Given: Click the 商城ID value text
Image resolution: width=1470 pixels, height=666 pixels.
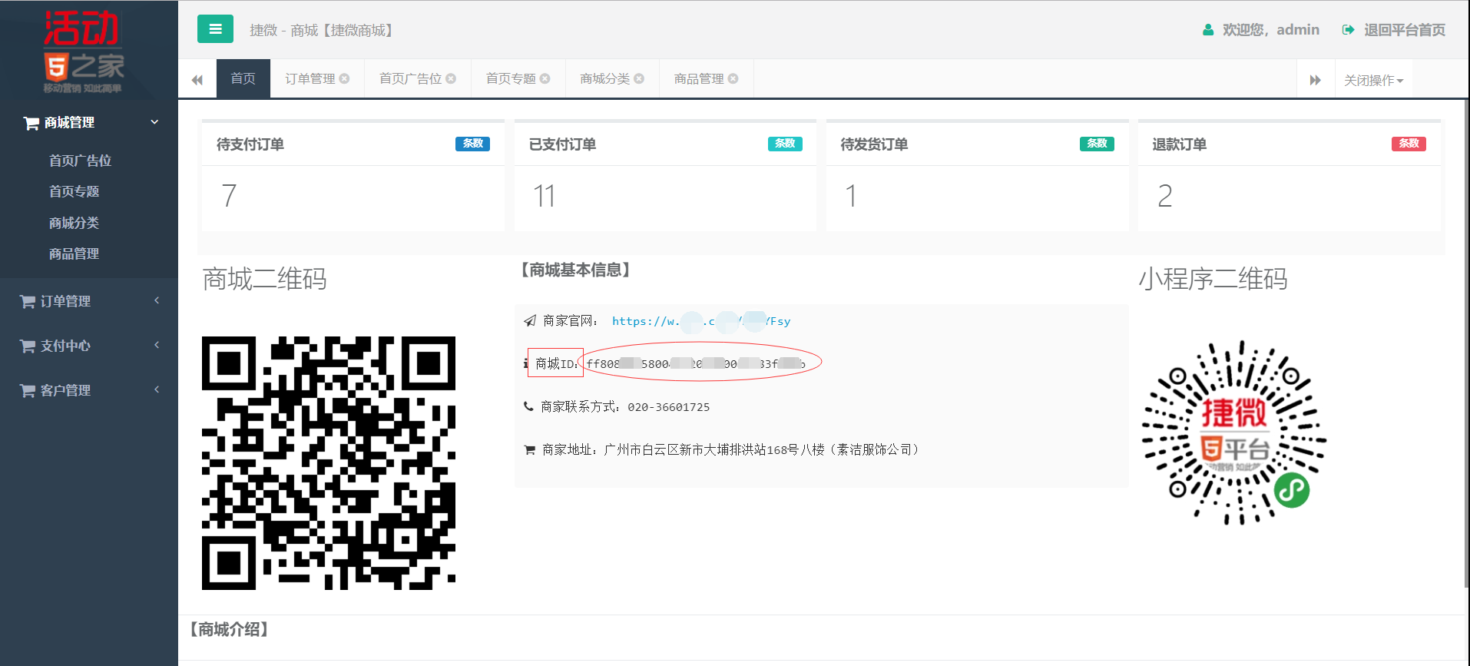Looking at the screenshot, I should tap(696, 364).
